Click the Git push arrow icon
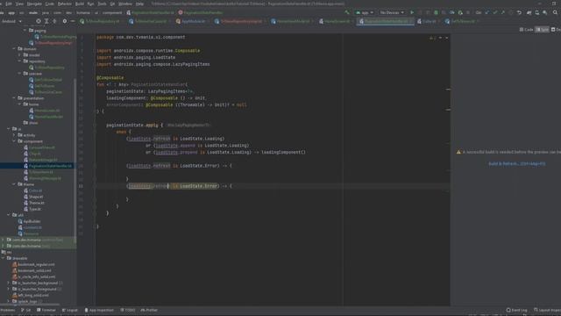This screenshot has width=561, height=316. pos(503,12)
